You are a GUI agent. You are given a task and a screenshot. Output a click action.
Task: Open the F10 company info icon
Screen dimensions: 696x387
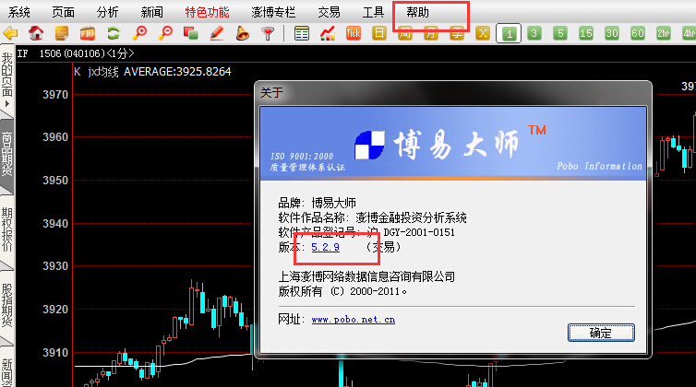click(88, 34)
